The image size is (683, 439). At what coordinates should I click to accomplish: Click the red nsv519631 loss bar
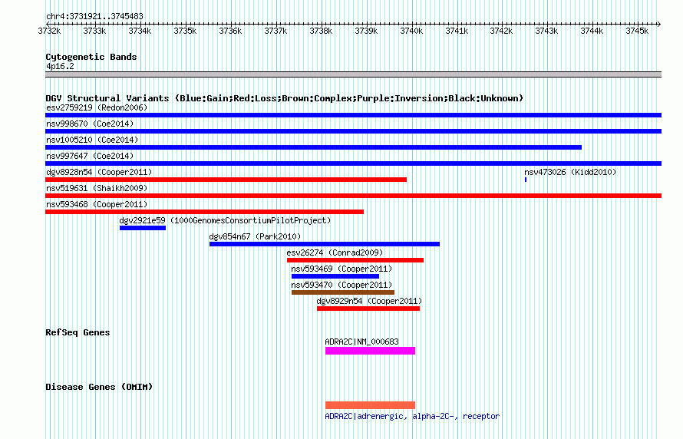pyautogui.click(x=353, y=196)
